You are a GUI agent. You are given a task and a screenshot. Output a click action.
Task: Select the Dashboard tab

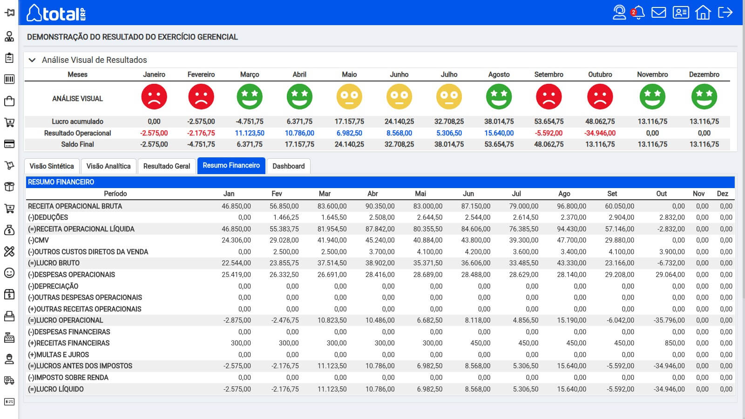(x=288, y=166)
